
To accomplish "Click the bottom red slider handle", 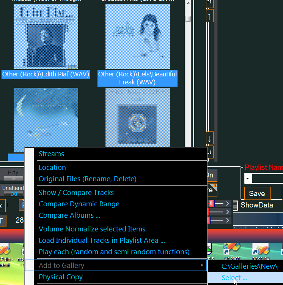I will click(209, 220).
